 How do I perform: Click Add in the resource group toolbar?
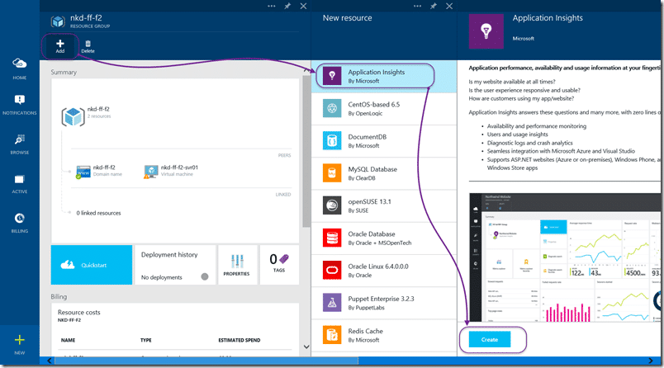pyautogui.click(x=60, y=46)
